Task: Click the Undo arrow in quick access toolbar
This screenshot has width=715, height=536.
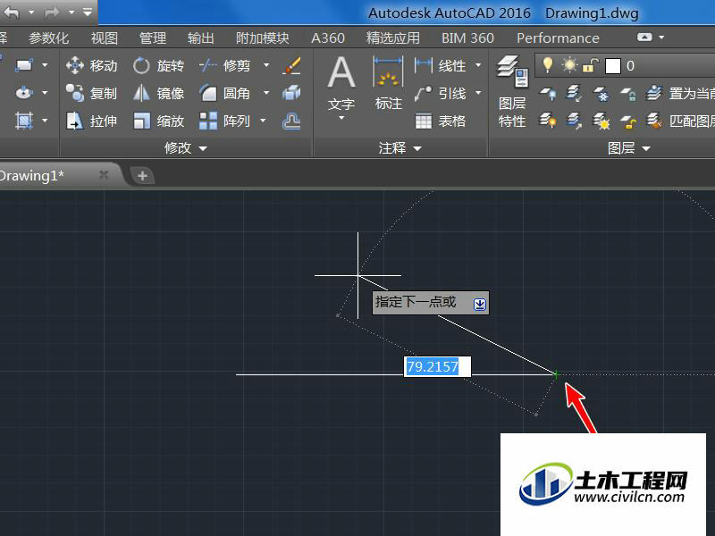Action: click(12, 13)
